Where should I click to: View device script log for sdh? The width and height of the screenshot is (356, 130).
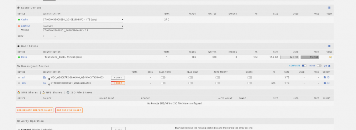pos(325,83)
